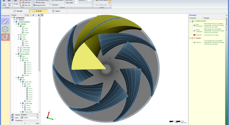Screen dimensions: 229x125
Task: Collapse tree panel with arrow button
Action: 42,15
